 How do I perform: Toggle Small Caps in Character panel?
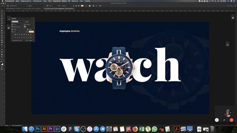22,35
